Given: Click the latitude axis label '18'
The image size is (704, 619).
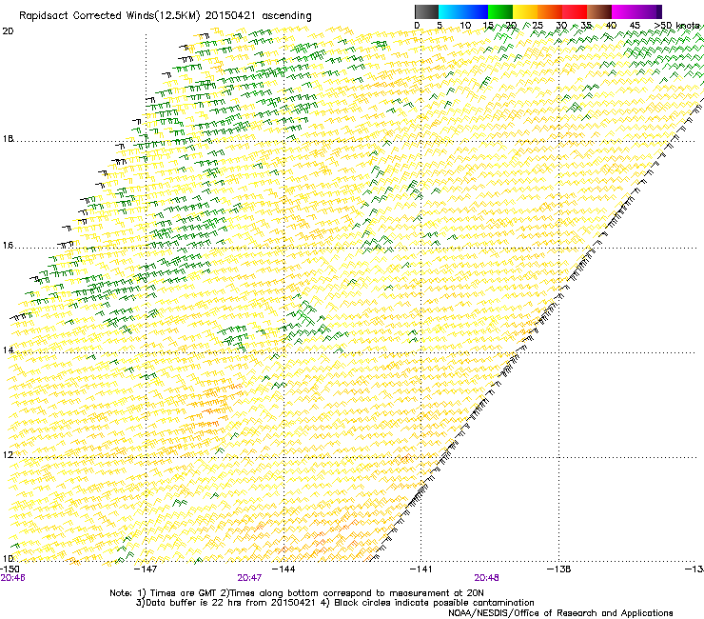Looking at the screenshot, I should (8, 139).
